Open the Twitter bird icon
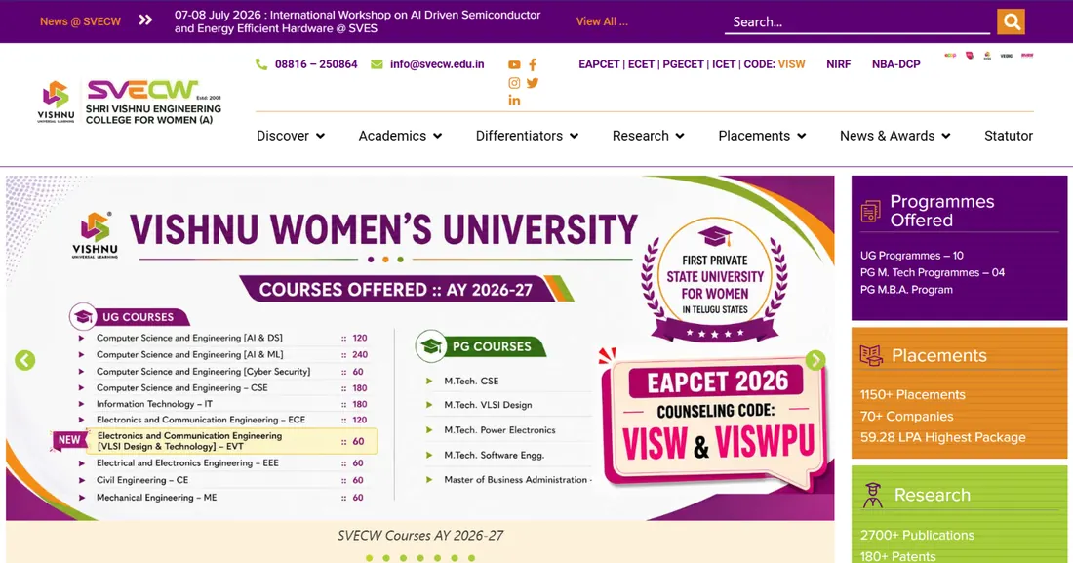Image resolution: width=1073 pixels, height=563 pixels. (533, 83)
